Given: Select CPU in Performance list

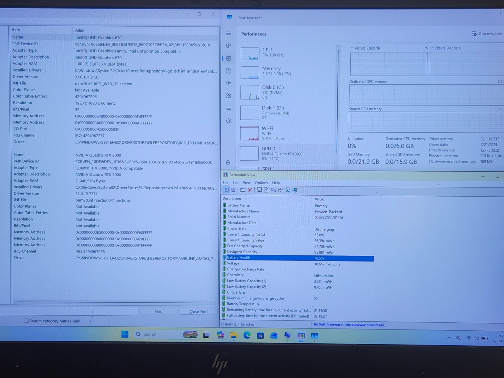Looking at the screenshot, I should pyautogui.click(x=287, y=53).
